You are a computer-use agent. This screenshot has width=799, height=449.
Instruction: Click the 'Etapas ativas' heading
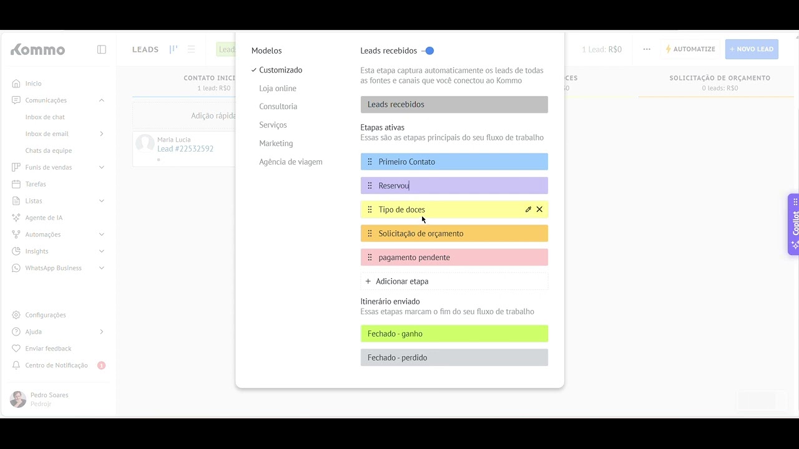pos(382,128)
